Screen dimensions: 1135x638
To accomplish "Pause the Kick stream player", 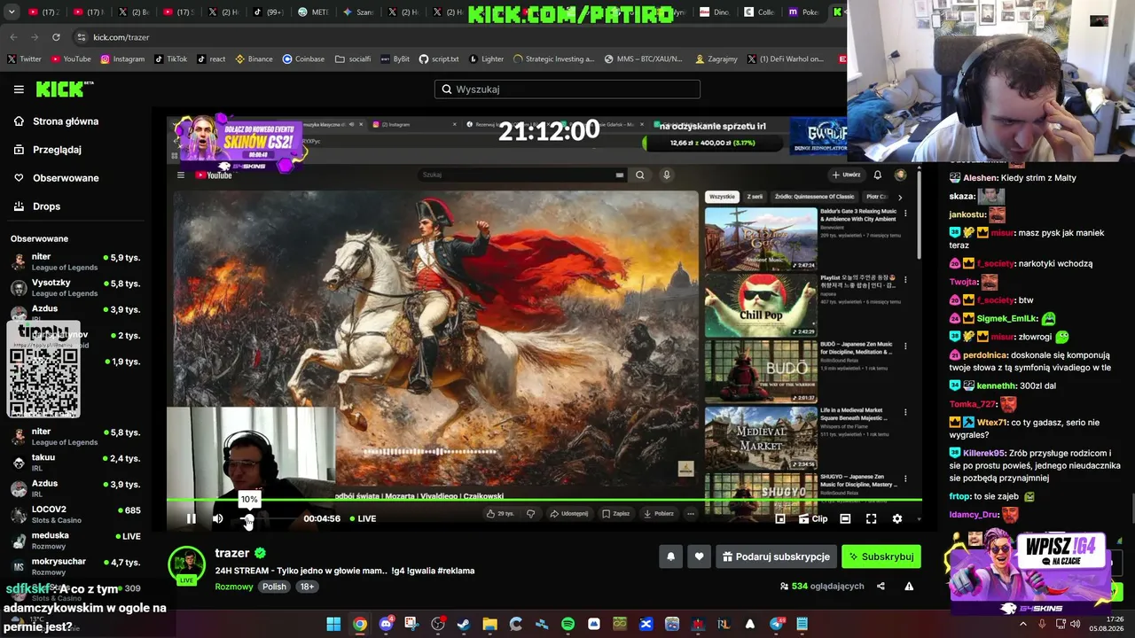I will click(191, 518).
